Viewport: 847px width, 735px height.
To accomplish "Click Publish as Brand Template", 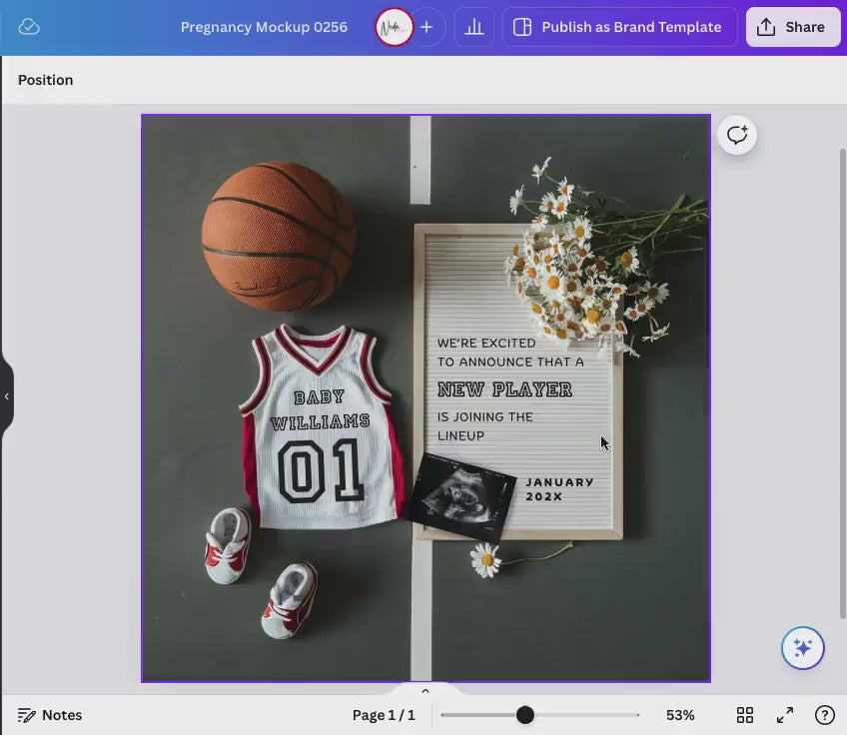I will (619, 27).
